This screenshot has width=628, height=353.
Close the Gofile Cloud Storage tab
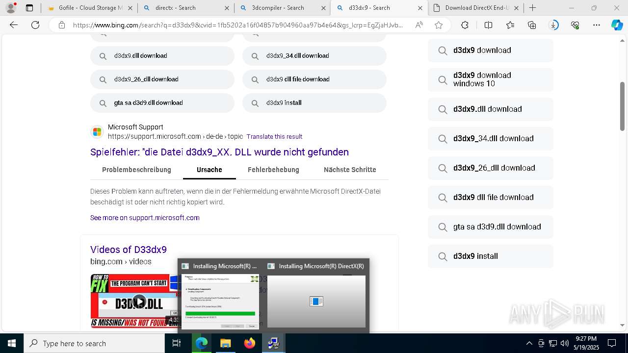coord(130,8)
